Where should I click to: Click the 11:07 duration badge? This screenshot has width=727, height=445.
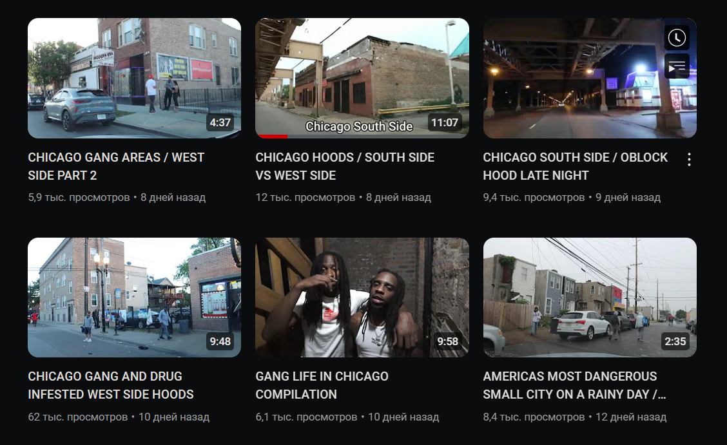444,123
